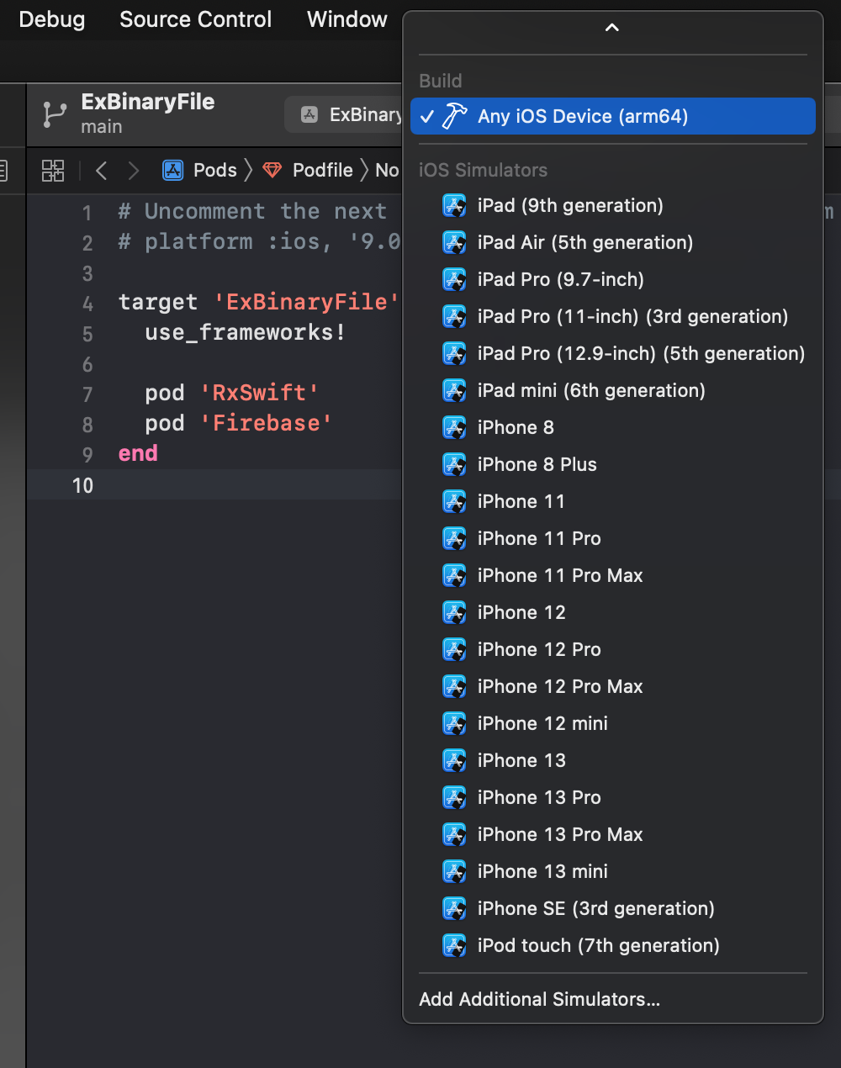
Task: Open the Podfile breadcrumb in the jump bar
Action: pyautogui.click(x=323, y=170)
